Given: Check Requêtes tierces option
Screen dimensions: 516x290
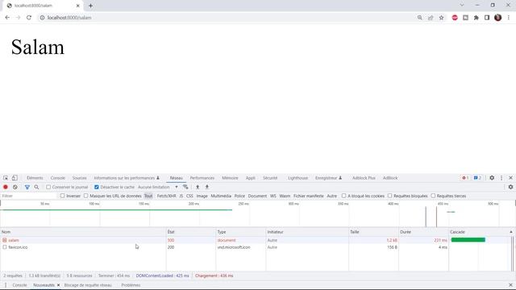Looking at the screenshot, I should click(433, 196).
